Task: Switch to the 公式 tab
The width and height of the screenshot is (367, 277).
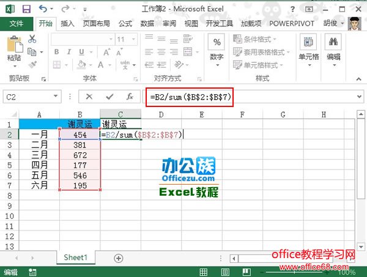Action: 125,23
